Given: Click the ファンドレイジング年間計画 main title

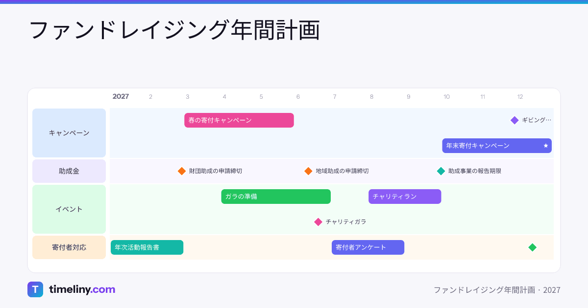Looking at the screenshot, I should point(174,30).
